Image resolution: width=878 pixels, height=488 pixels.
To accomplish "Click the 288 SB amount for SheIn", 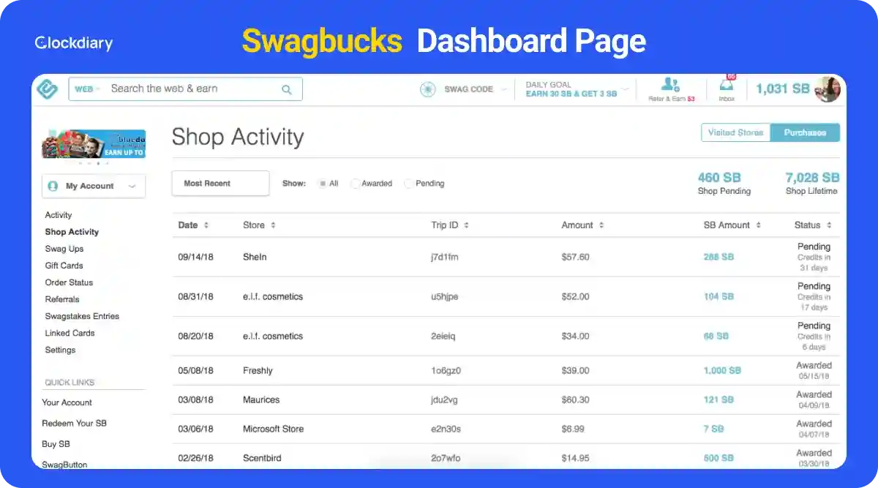I will coord(718,258).
